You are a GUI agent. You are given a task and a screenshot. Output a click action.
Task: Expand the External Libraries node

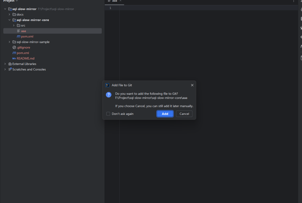(5, 64)
